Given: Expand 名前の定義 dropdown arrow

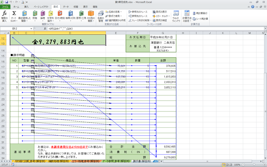Looking at the screenshot, I should point(121,12).
